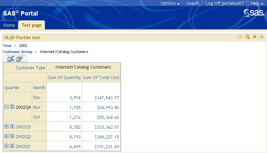The width and height of the screenshot is (267, 153).
Task: Expand the 2002Q3 quarter row
Action: [6, 126]
